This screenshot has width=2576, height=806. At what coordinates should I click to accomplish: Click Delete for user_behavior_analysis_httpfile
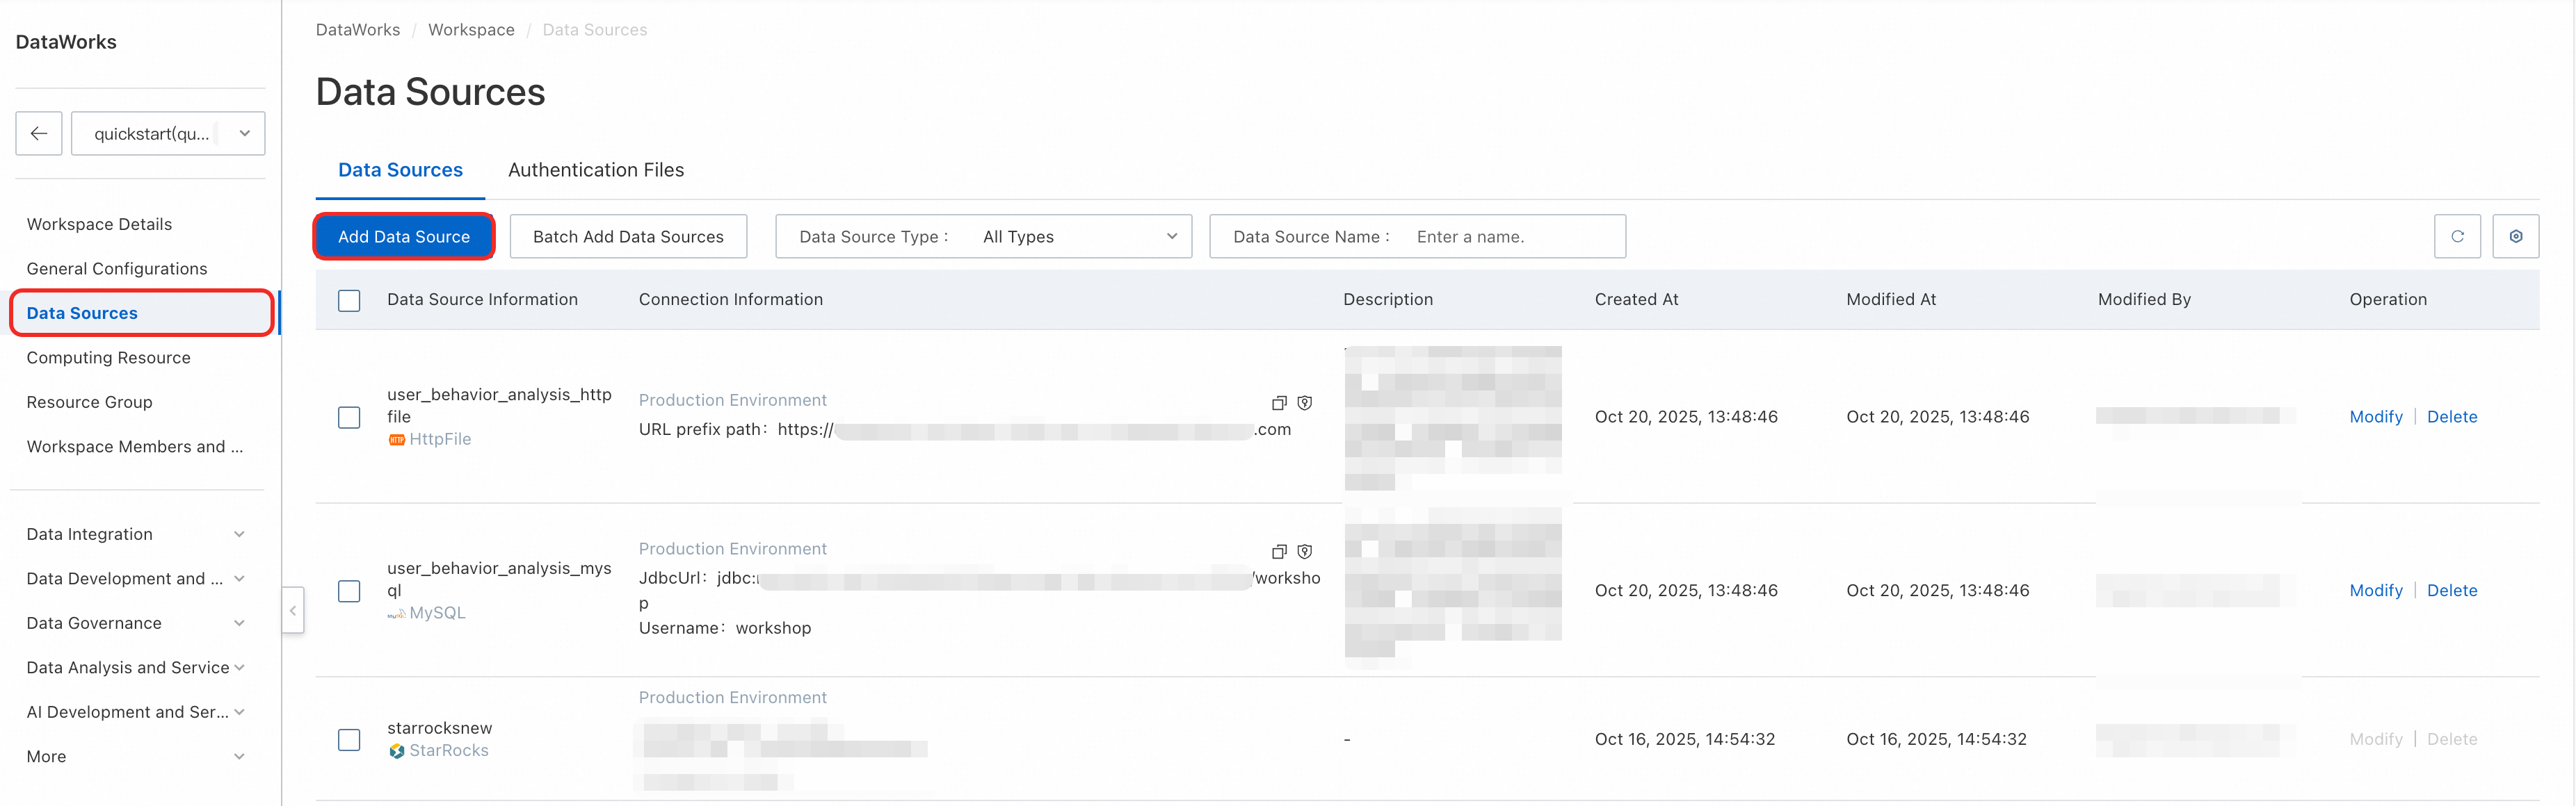2451,418
